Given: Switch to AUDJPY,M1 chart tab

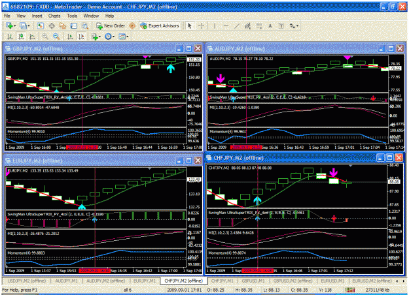Looking at the screenshot, I should pos(67,281).
